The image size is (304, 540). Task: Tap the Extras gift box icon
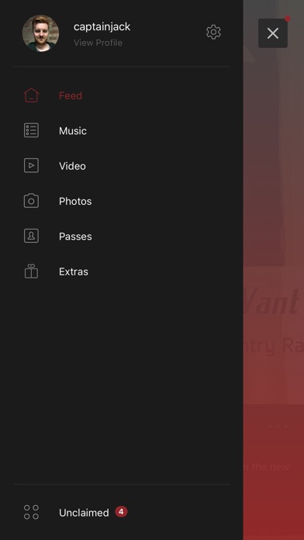pyautogui.click(x=31, y=271)
